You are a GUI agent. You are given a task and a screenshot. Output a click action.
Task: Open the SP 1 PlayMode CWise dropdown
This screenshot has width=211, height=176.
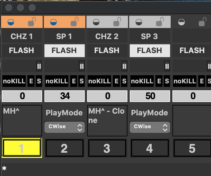click(64, 127)
